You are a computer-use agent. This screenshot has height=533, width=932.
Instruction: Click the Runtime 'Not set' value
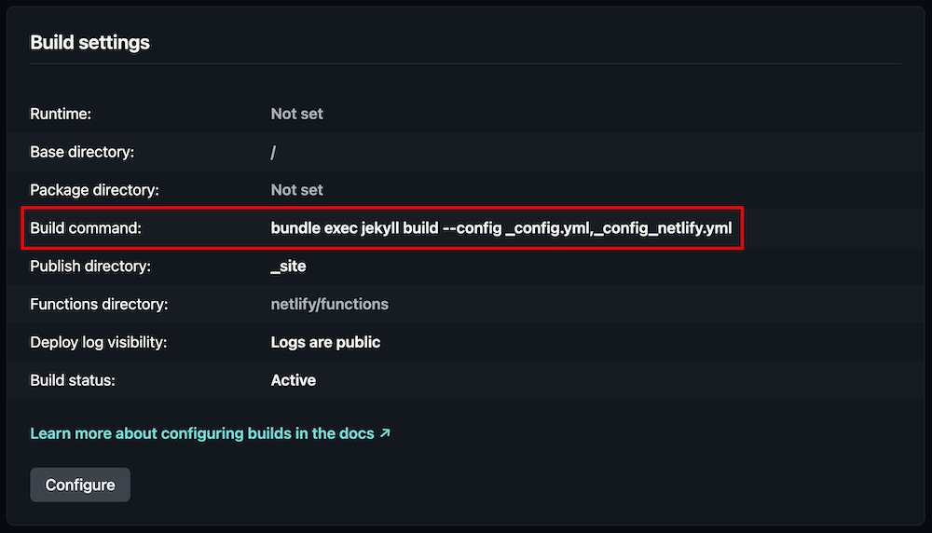pos(296,114)
